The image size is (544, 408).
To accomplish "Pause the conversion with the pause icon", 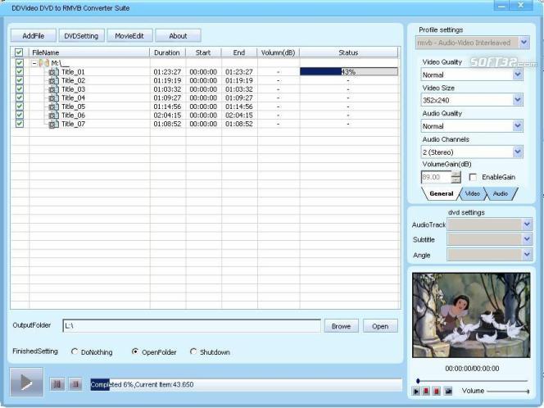I will pyautogui.click(x=57, y=384).
